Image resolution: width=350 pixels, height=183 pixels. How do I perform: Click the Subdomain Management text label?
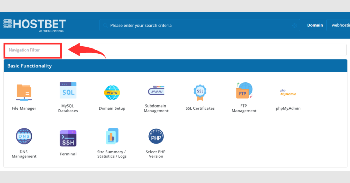pos(156,108)
